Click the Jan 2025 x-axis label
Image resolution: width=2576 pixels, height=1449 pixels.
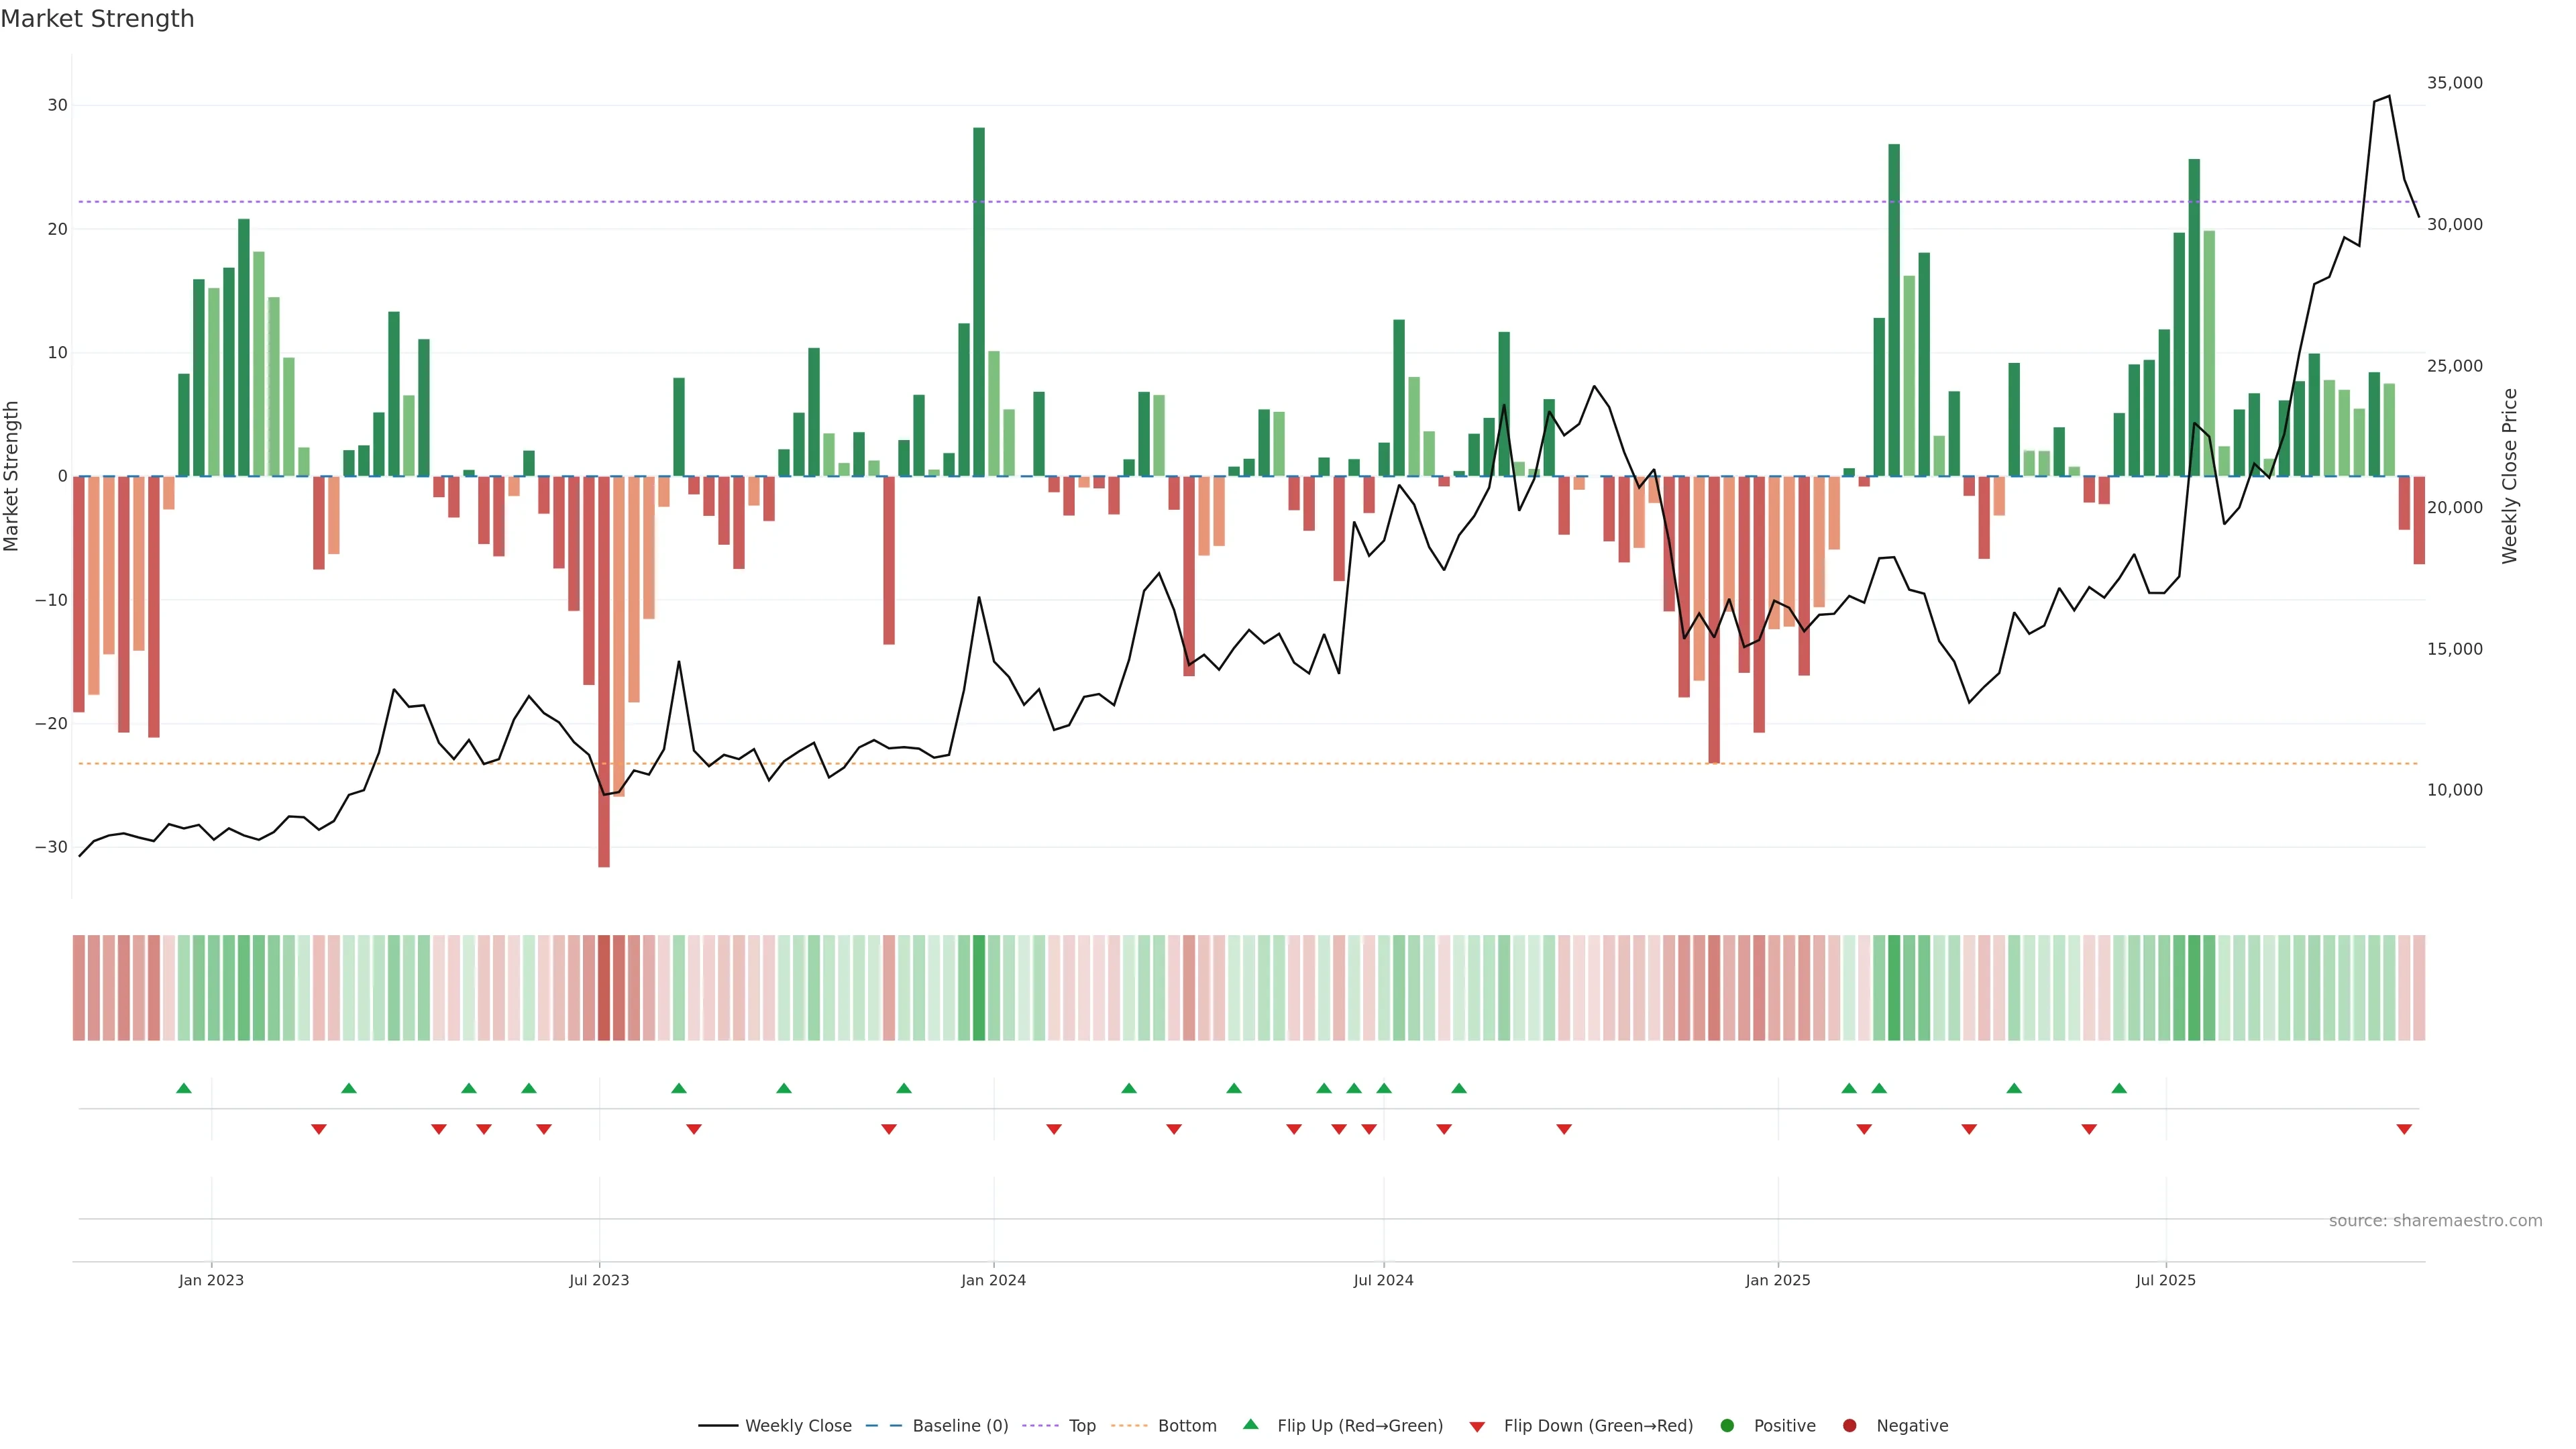point(1778,1280)
